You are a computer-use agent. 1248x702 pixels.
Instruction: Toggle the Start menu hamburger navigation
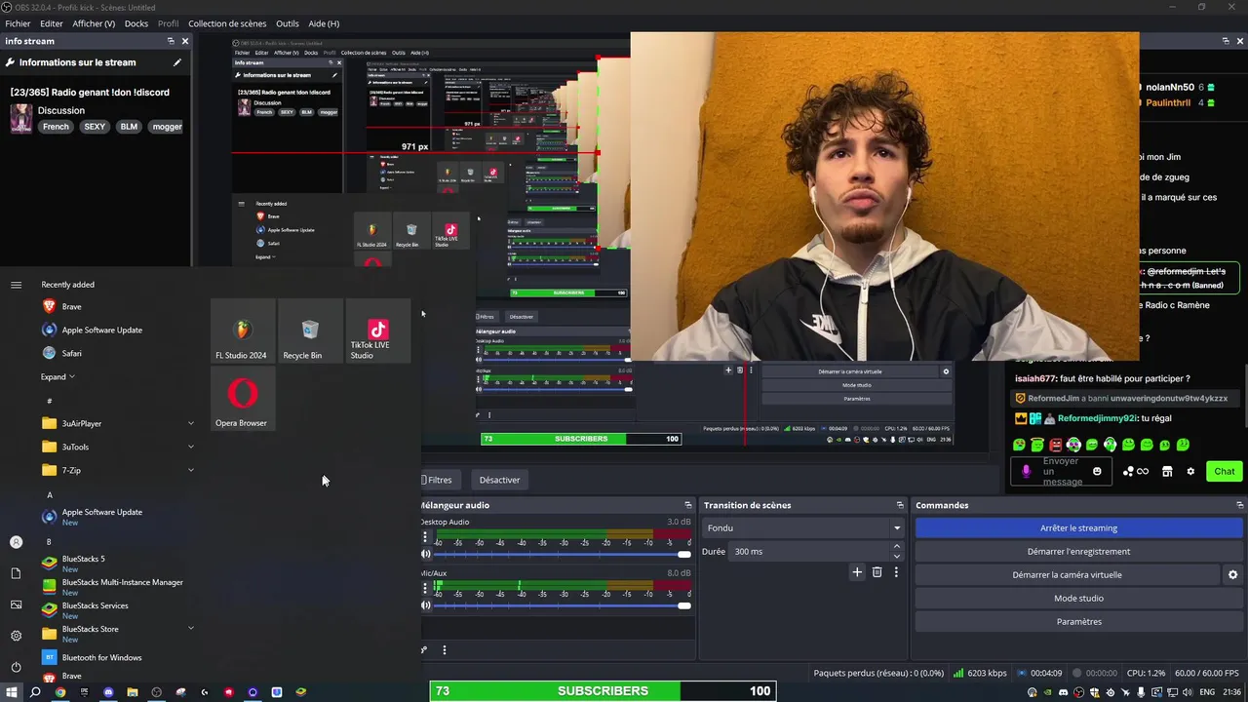(16, 285)
